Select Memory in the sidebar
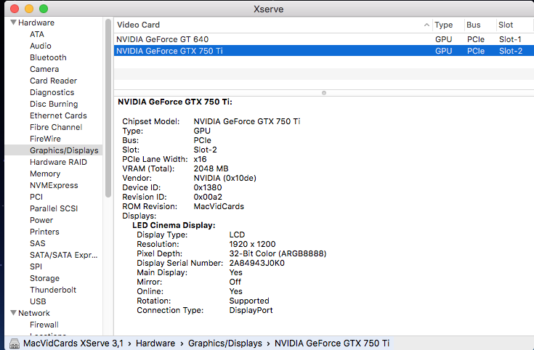Screen dimensions: 534x350 (45, 174)
